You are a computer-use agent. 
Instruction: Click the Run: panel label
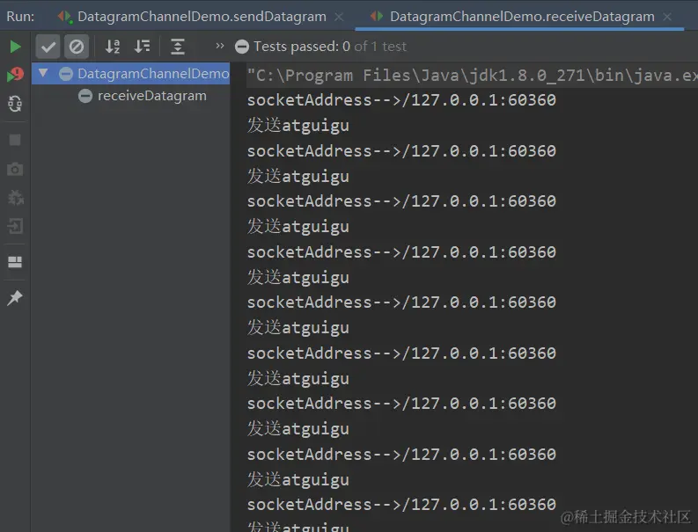(x=20, y=17)
